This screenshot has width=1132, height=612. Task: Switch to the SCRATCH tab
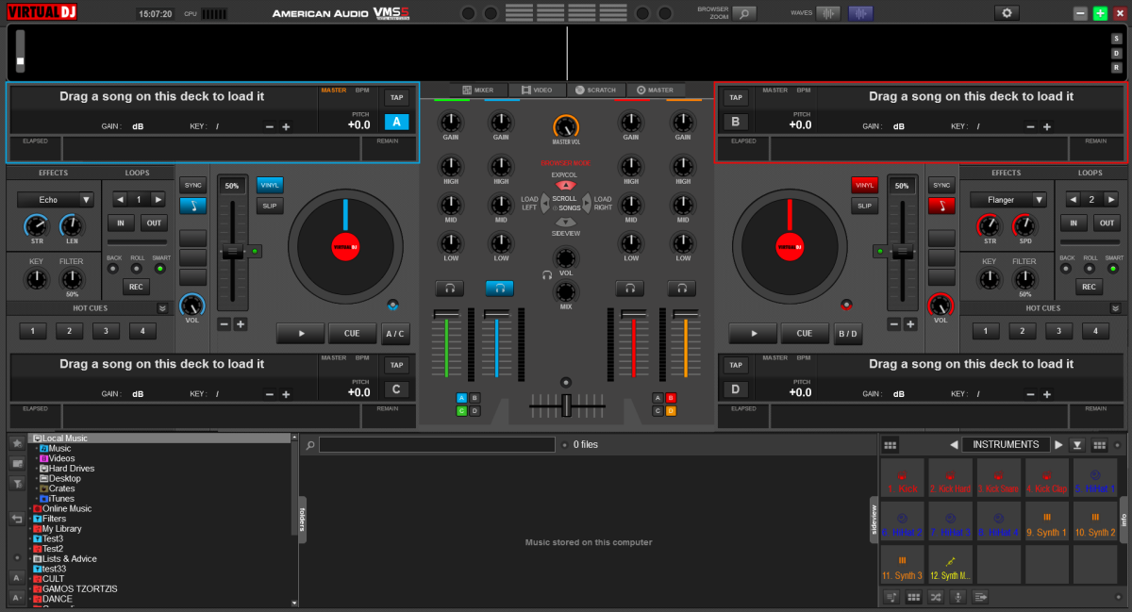tap(594, 91)
